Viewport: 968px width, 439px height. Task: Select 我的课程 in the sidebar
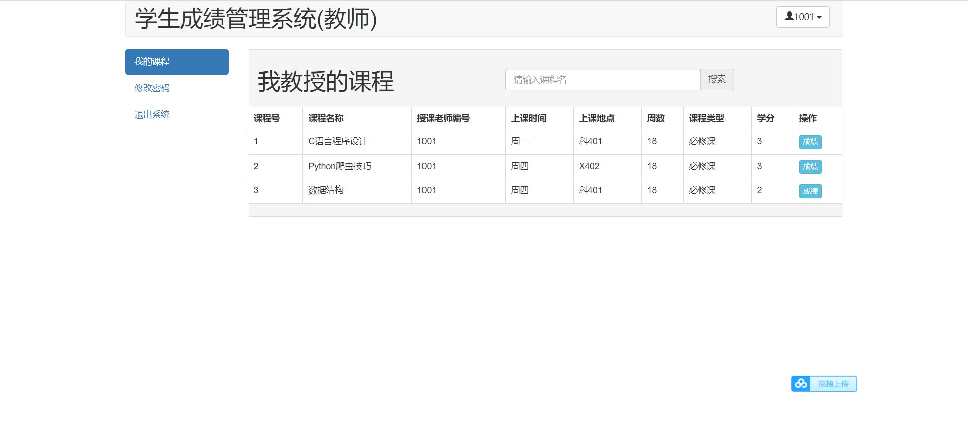[177, 62]
